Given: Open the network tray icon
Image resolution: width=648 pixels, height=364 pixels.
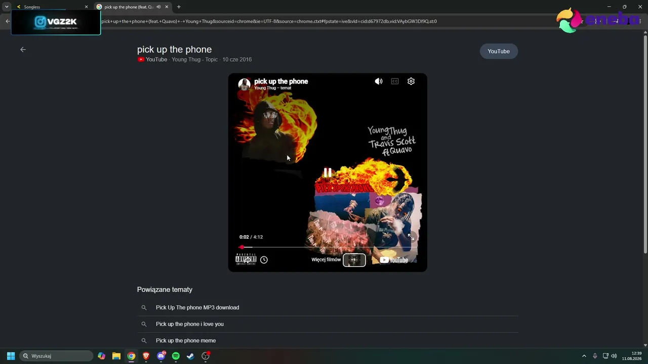Looking at the screenshot, I should [605, 356].
